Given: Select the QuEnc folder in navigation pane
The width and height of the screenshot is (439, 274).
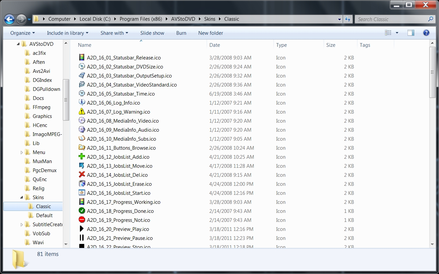Looking at the screenshot, I should click(40, 179).
